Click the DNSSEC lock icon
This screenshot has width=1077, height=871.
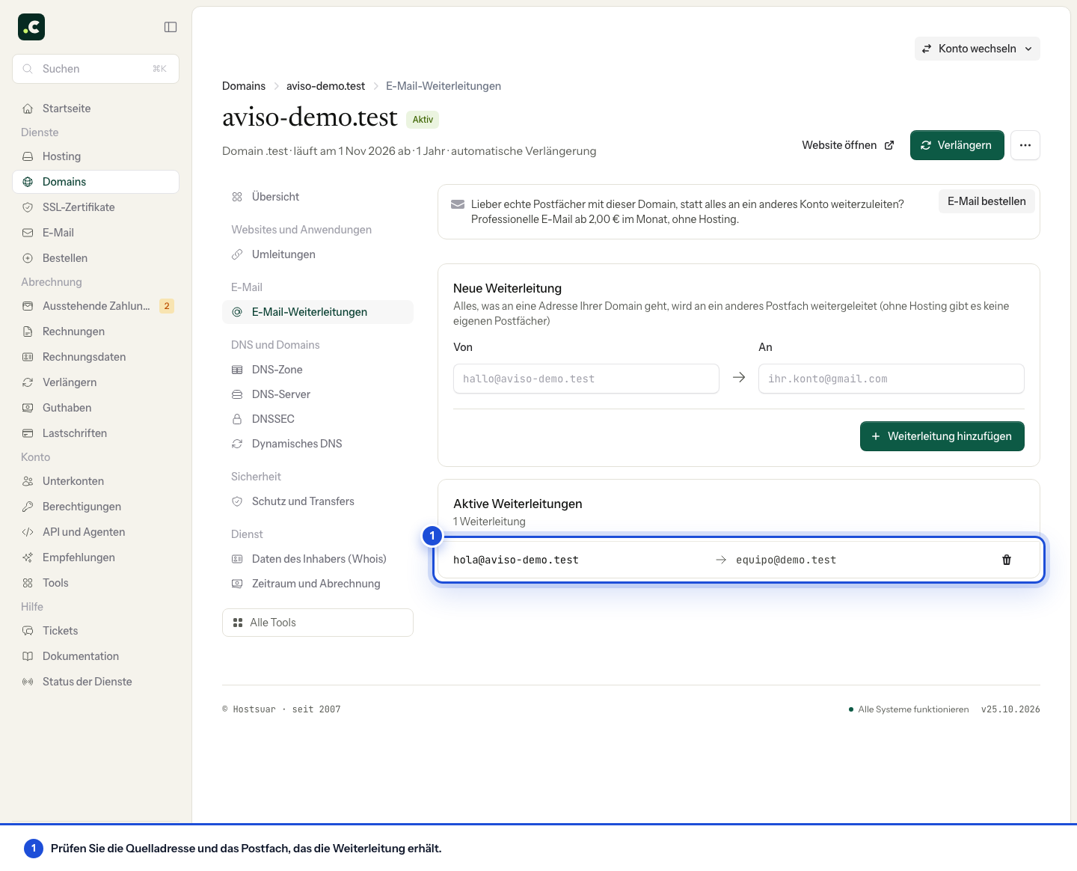pos(237,419)
